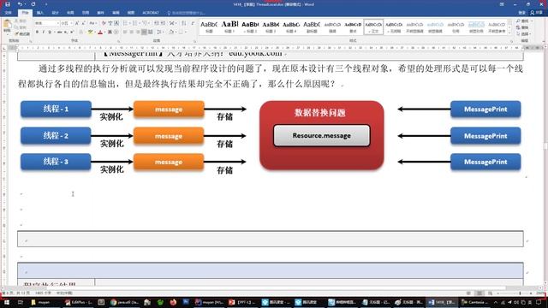Switch to the ACROBAT tab
Image resolution: width=548 pixels, height=308 pixels.
point(151,13)
